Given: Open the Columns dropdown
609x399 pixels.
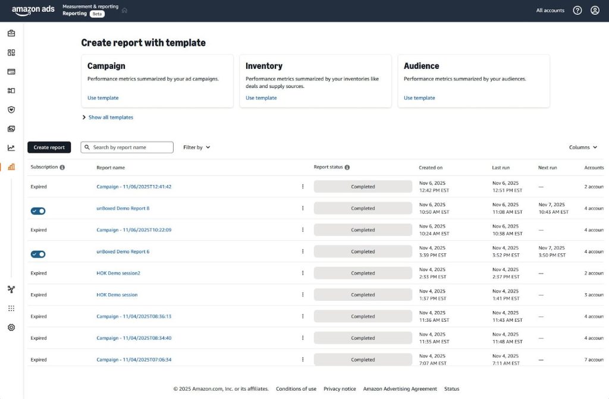Looking at the screenshot, I should [583, 147].
